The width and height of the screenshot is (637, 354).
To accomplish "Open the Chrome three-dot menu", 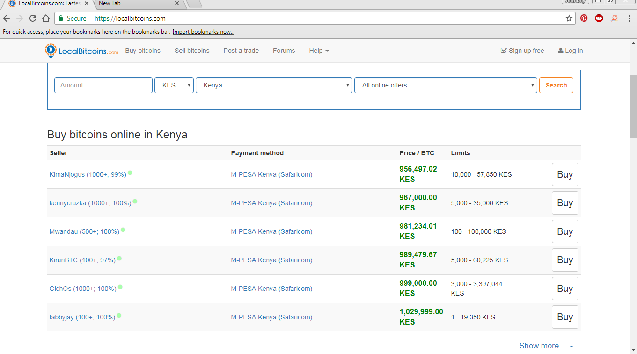I will click(x=628, y=18).
